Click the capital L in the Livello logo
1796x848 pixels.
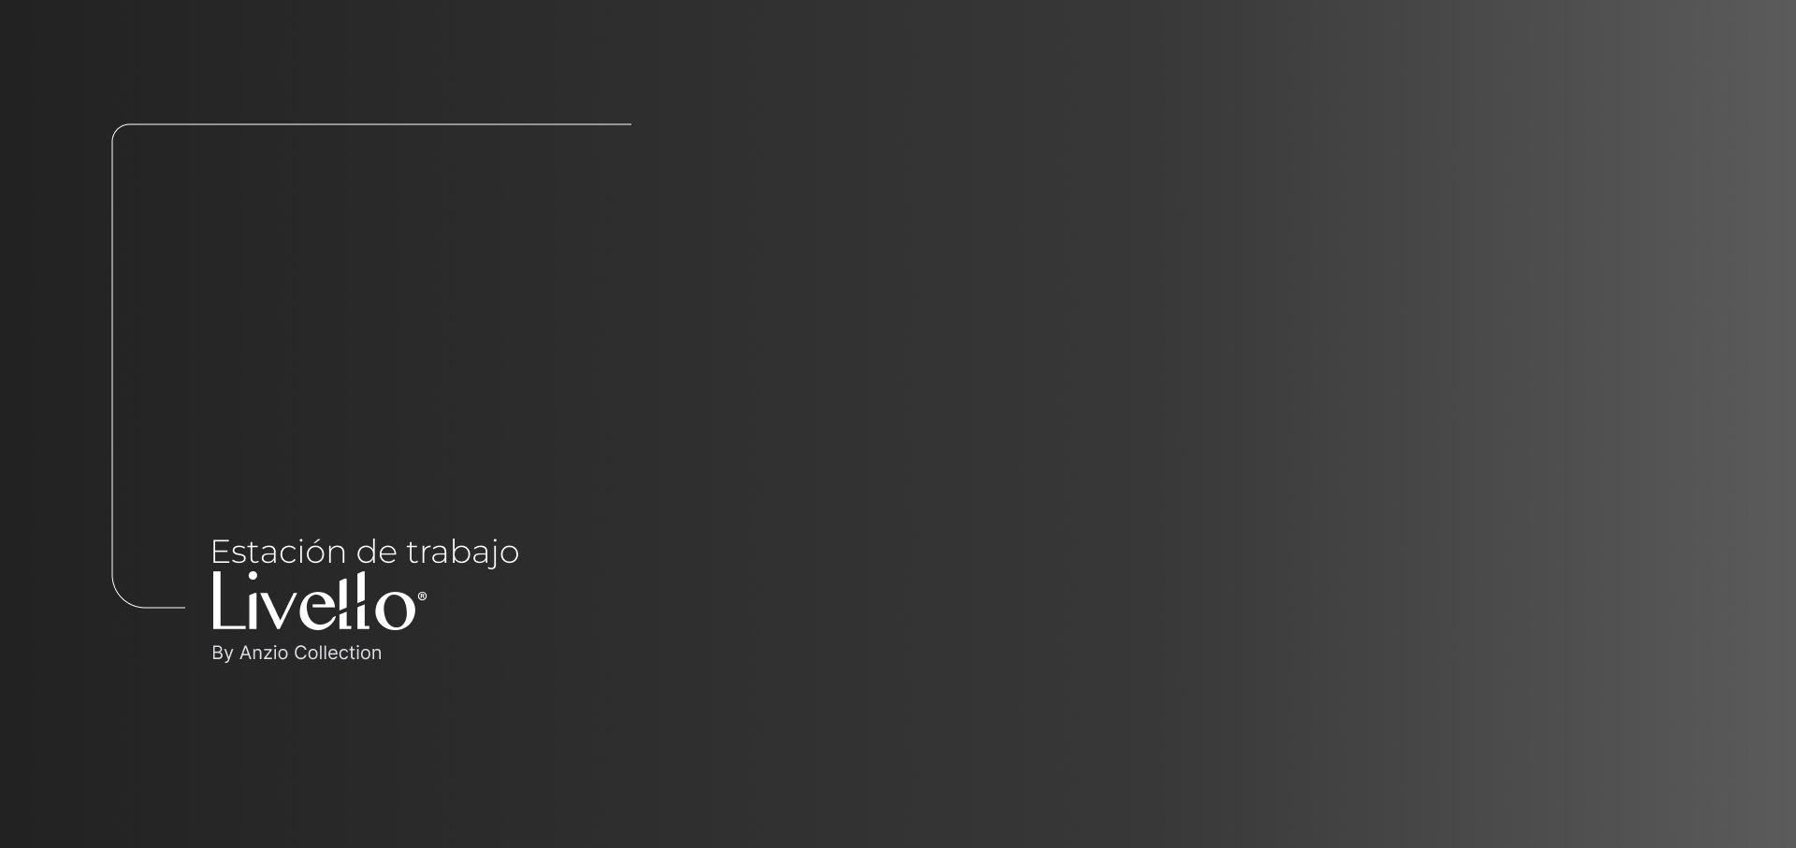pyautogui.click(x=229, y=600)
